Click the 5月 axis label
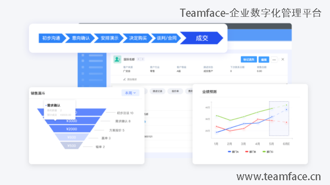This screenshot has height=185, width=330. tap(272, 144)
